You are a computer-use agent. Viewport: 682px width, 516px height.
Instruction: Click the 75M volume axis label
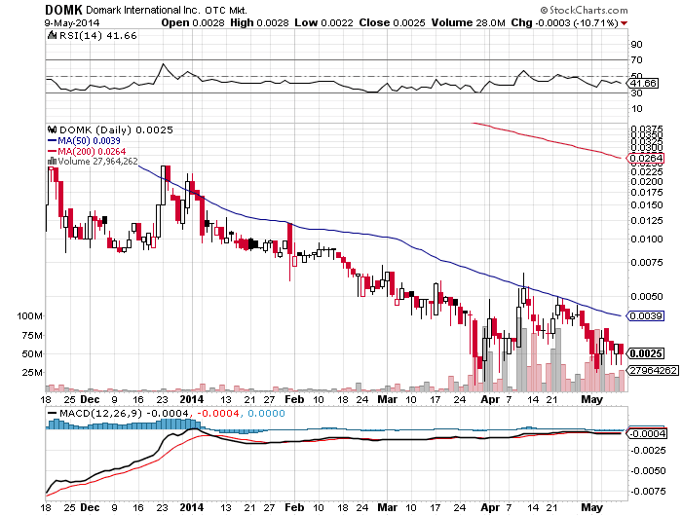point(32,335)
